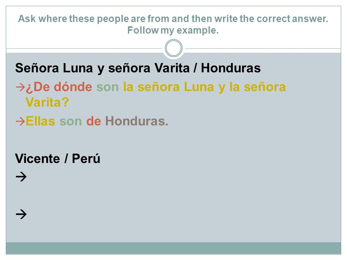This screenshot has height=260, width=347.
Task: Click the red arrow before Ellas
Action: [20, 121]
